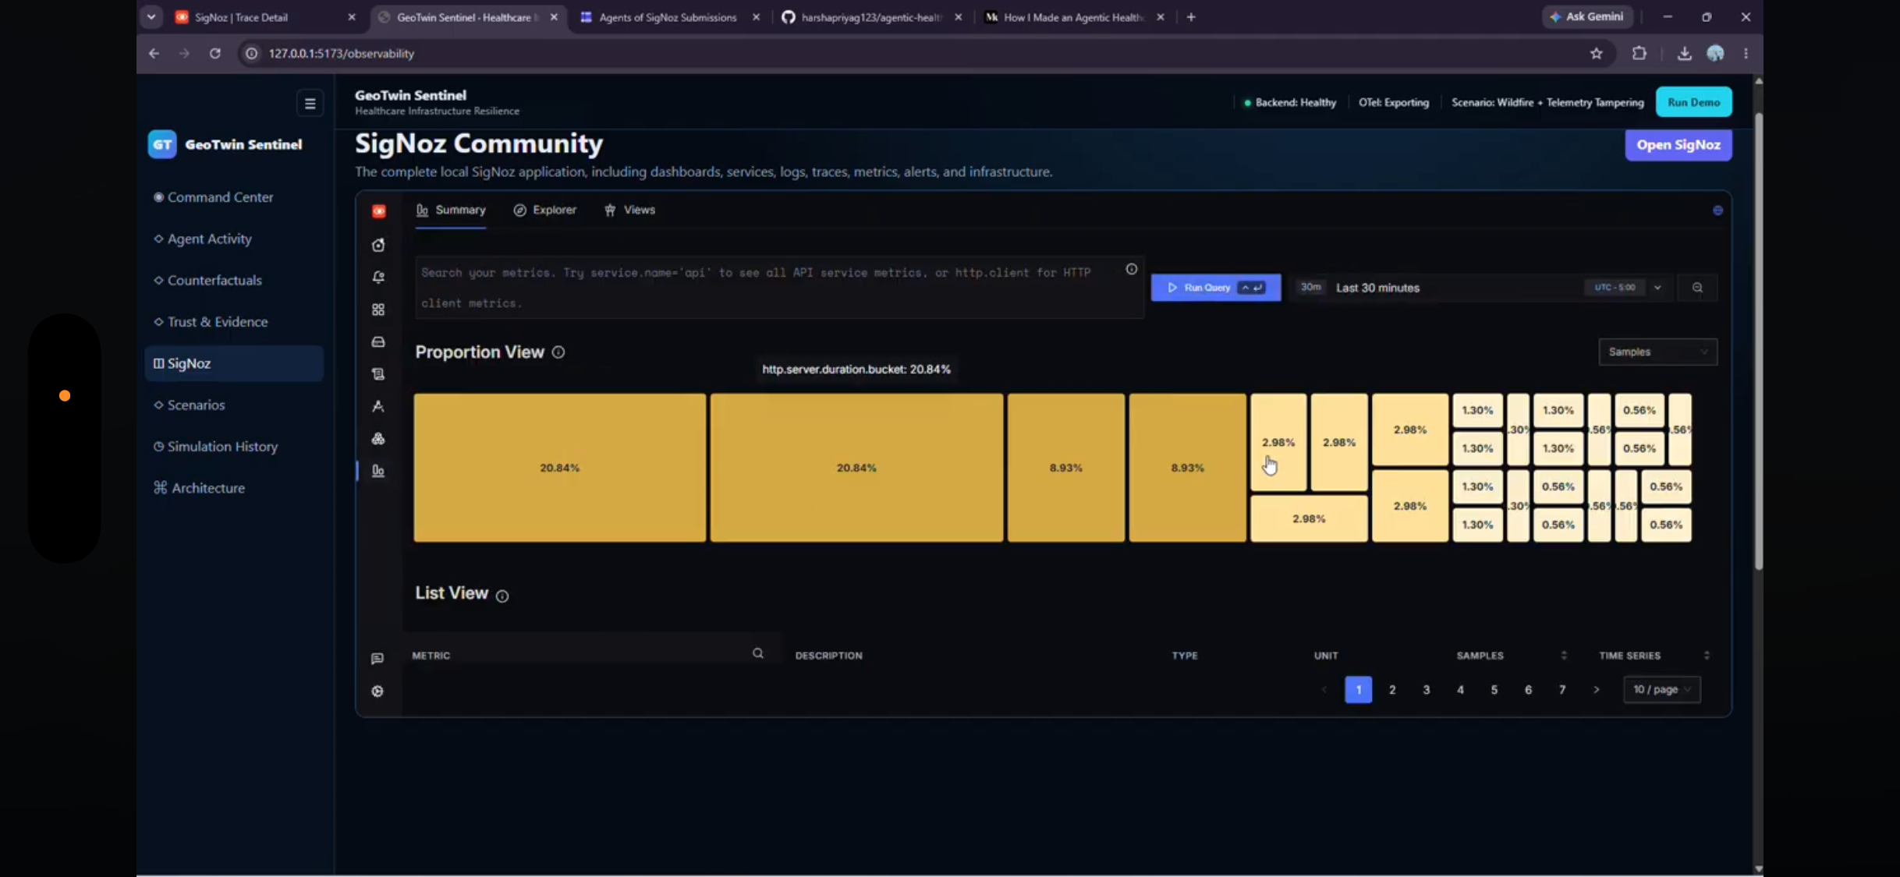This screenshot has width=1900, height=877.
Task: Switch to the How I Made an Agentic Health tab
Action: [1074, 17]
